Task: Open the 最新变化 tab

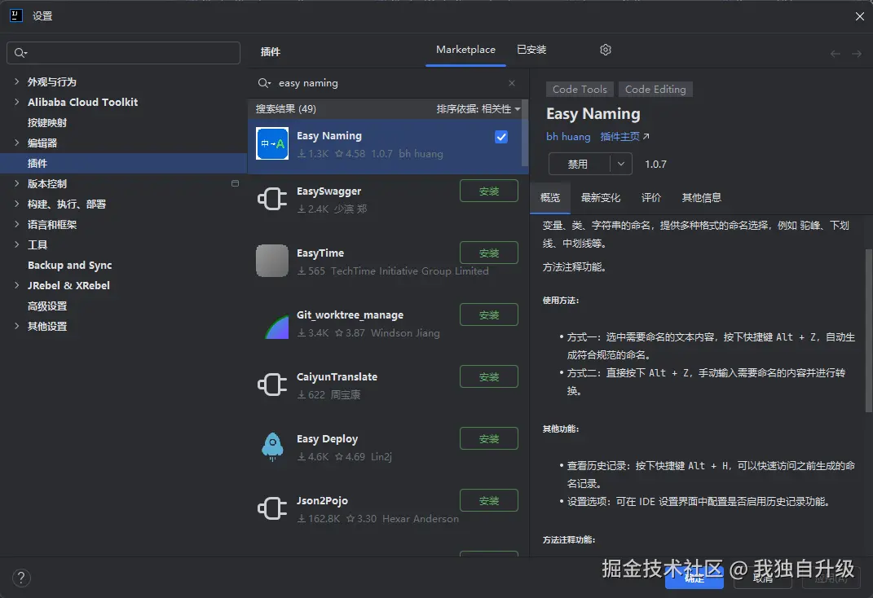Action: coord(600,197)
